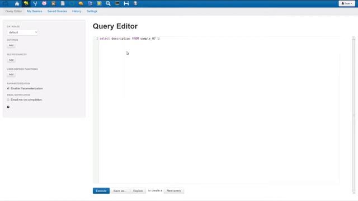Click the 'FROM' keyword in query
The width and height of the screenshot is (358, 201).
[x=135, y=39]
